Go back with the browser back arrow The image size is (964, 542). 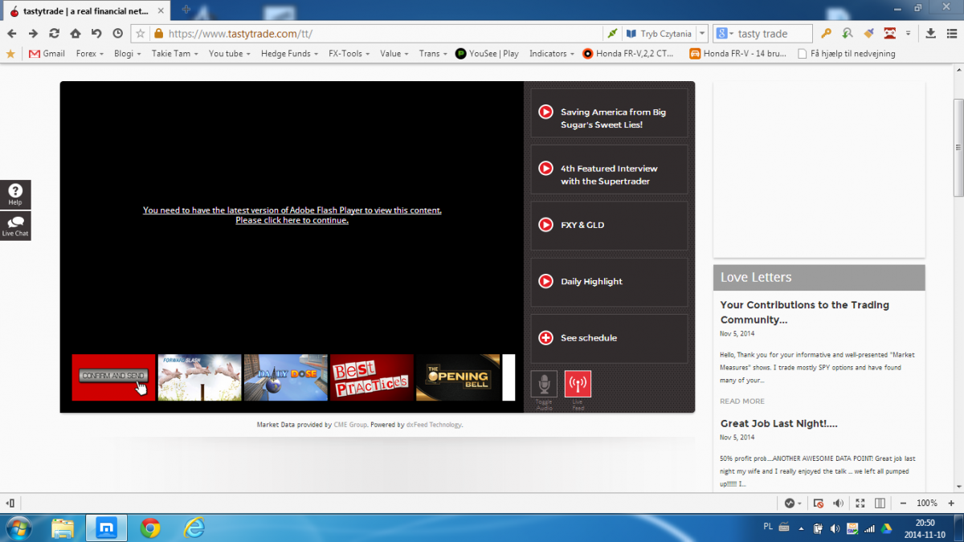click(12, 34)
